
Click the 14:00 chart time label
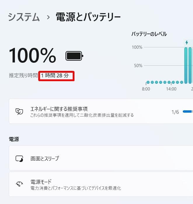tap(171, 89)
